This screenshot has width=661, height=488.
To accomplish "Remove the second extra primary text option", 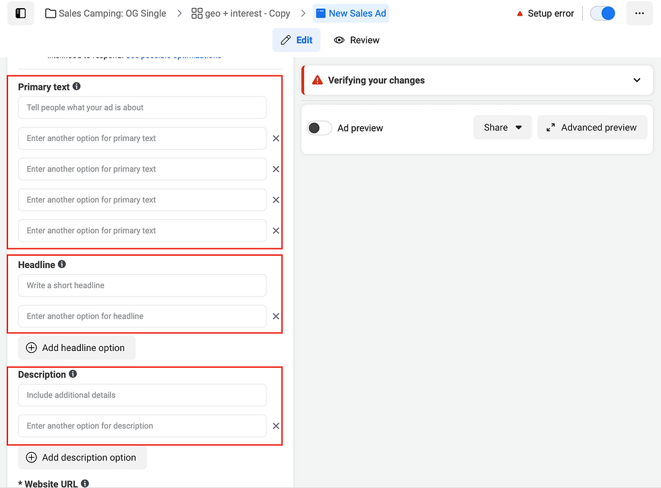I will [x=276, y=169].
